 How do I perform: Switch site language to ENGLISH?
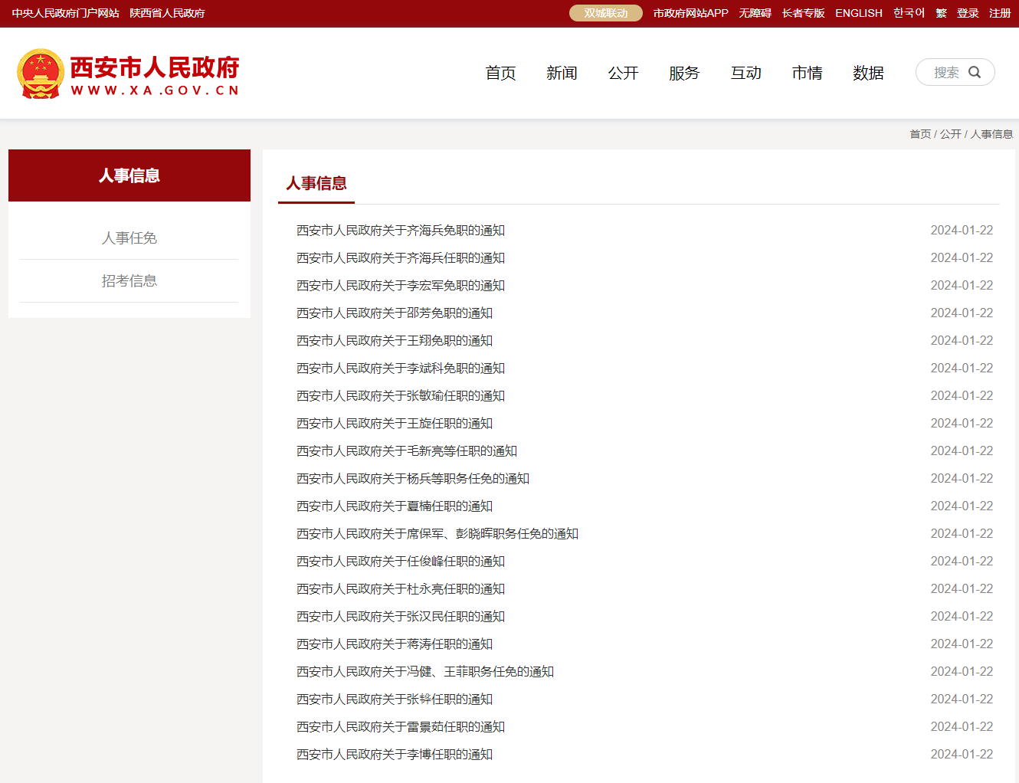click(858, 13)
